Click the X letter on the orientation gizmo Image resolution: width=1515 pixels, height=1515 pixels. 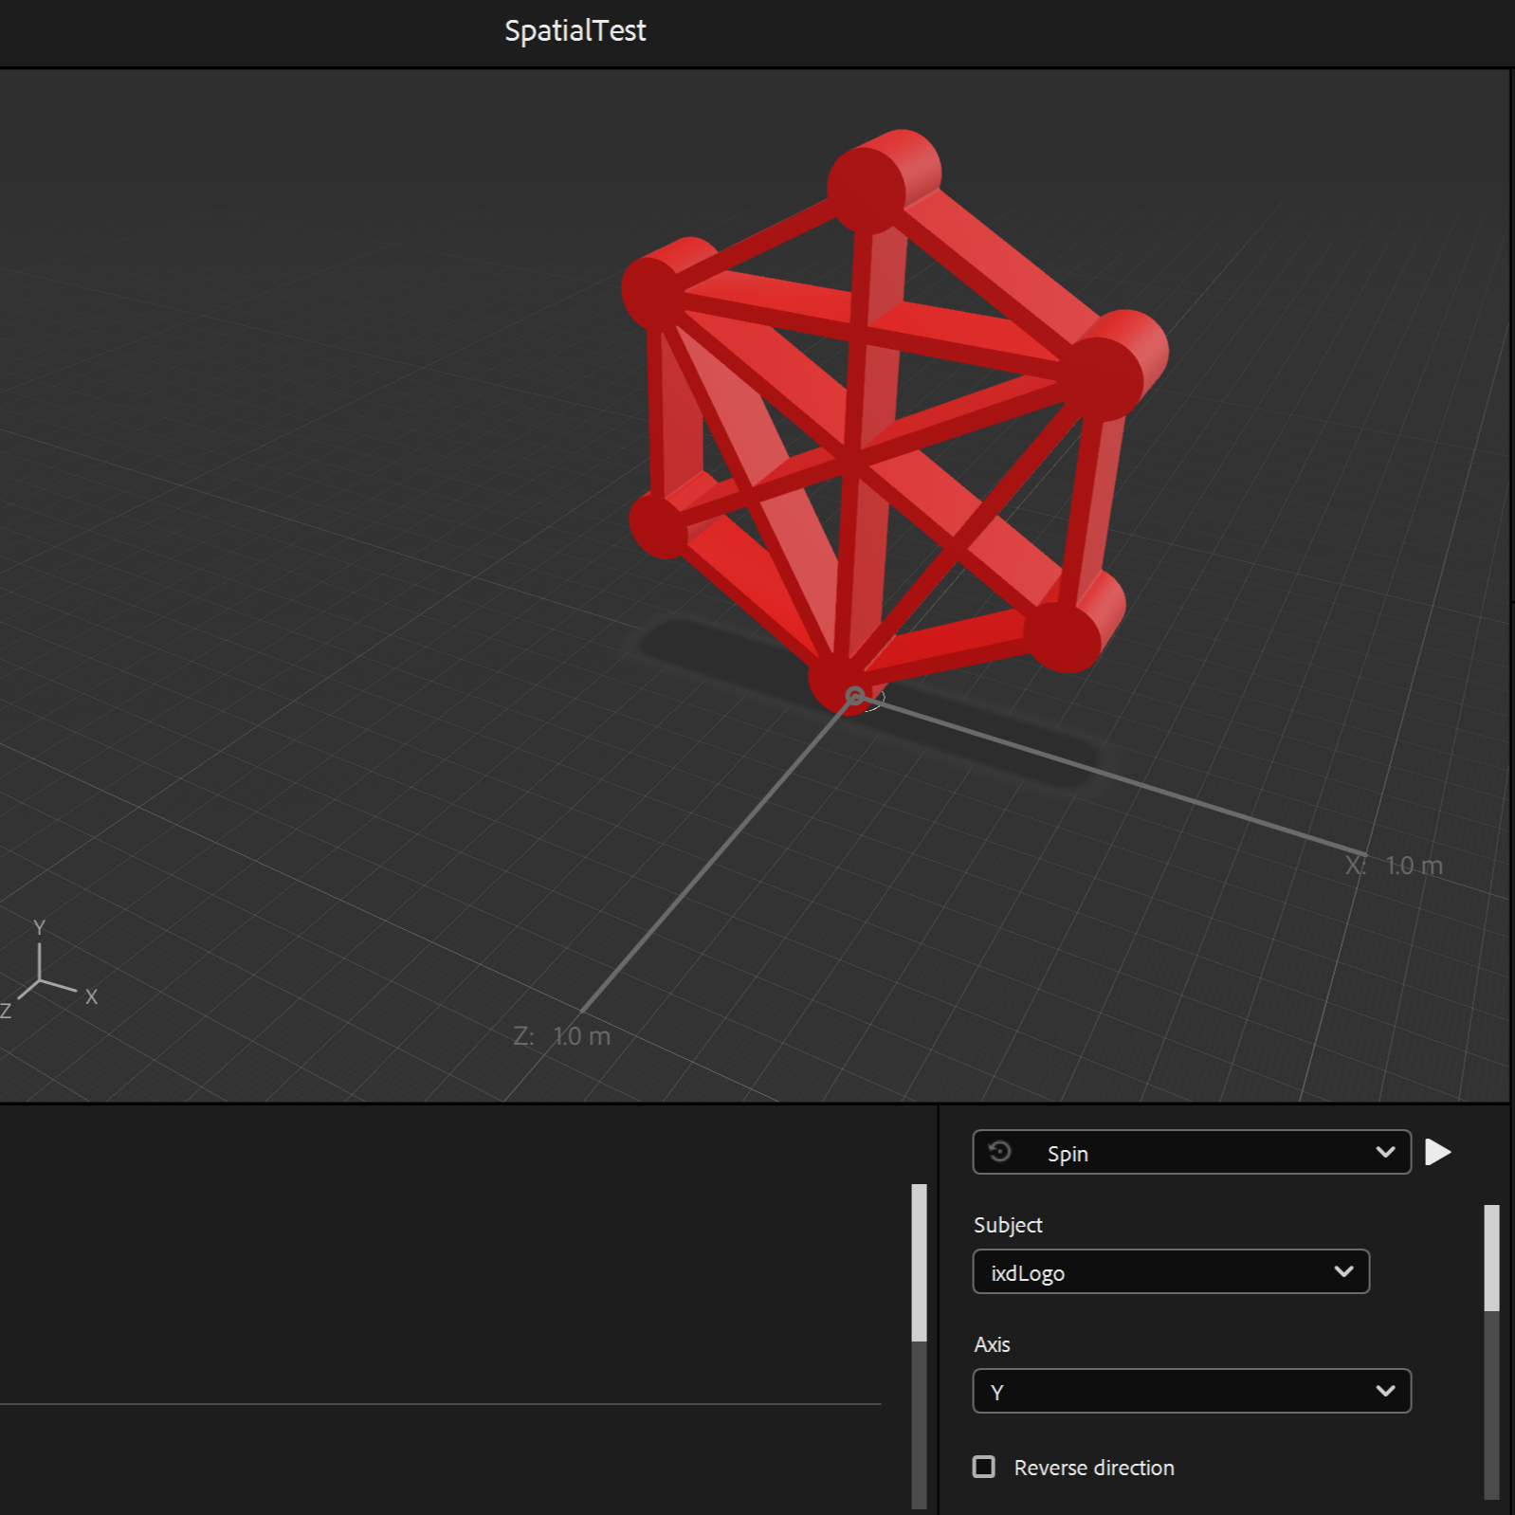(91, 996)
